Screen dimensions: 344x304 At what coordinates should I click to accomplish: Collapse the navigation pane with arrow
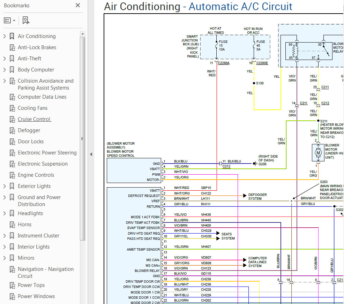(x=91, y=154)
